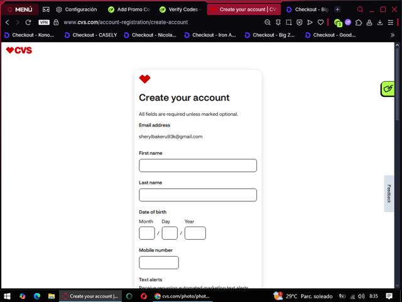This screenshot has height=302, width=402.
Task: Click the First name input field
Action: click(x=198, y=165)
